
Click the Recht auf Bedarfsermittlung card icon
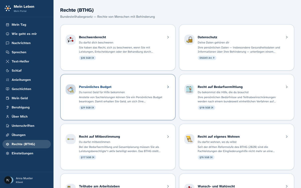pos(189,89)
